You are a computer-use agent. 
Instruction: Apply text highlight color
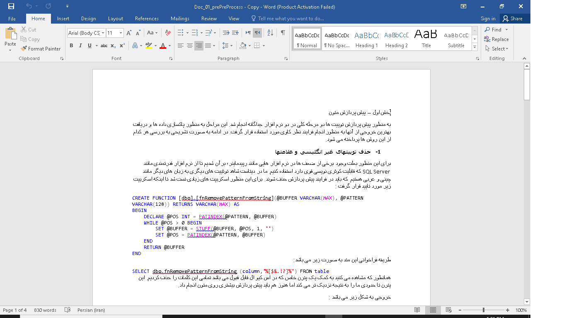pos(148,46)
